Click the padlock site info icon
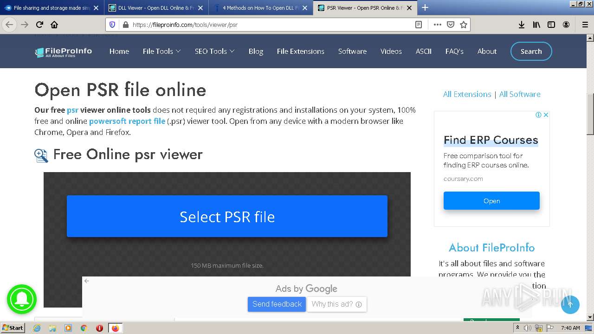The image size is (594, 334). [x=125, y=25]
